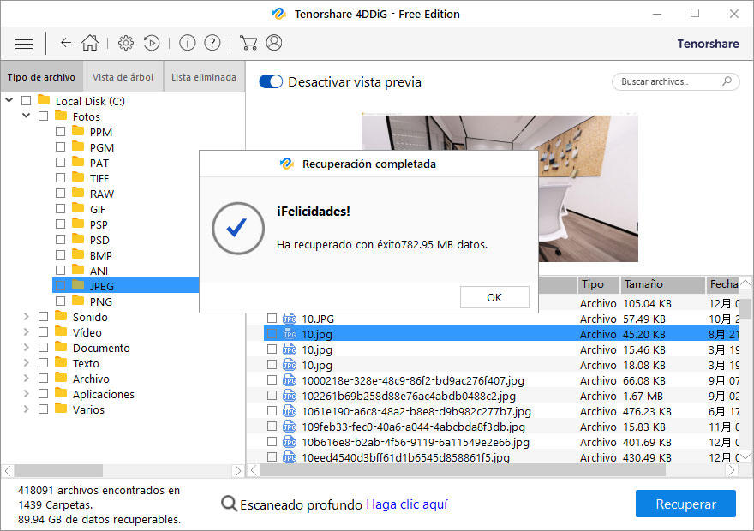Click the Fotos folder icon
Viewport: 754px width, 531px height.
pos(61,116)
